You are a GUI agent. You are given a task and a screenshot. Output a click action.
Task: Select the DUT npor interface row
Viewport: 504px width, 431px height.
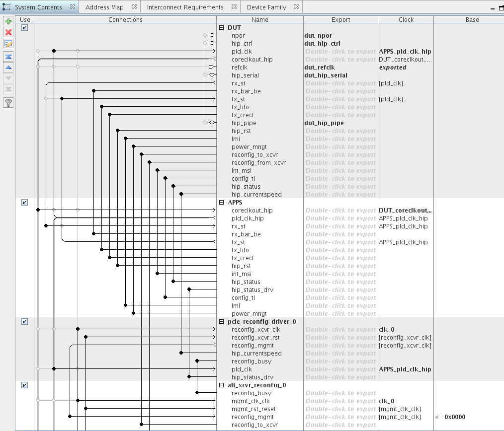tap(238, 36)
